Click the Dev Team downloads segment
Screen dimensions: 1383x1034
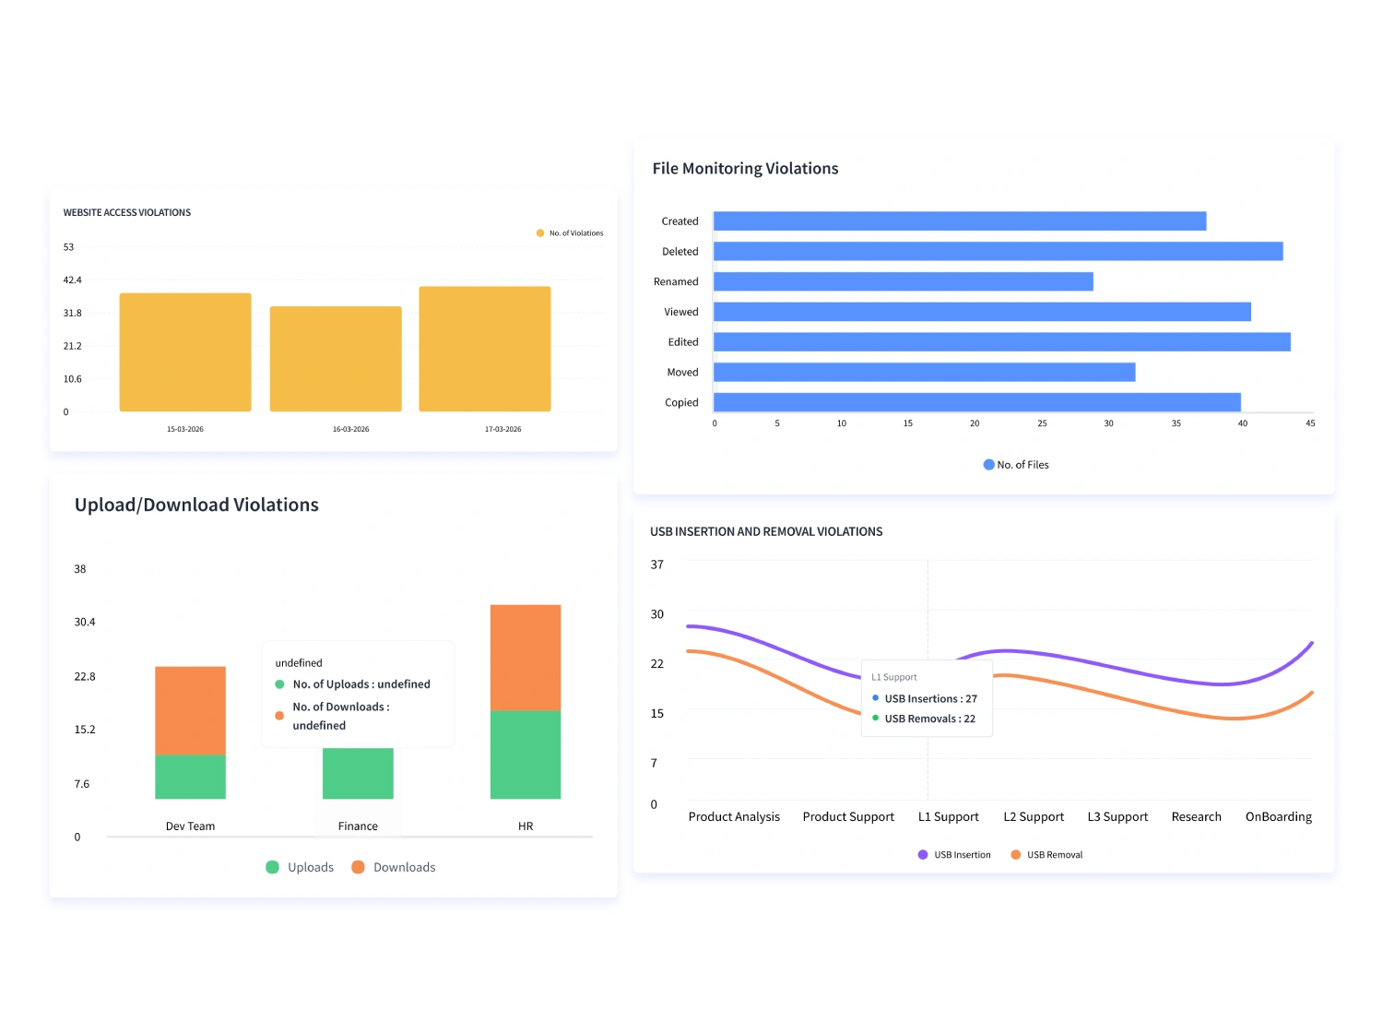(x=190, y=710)
